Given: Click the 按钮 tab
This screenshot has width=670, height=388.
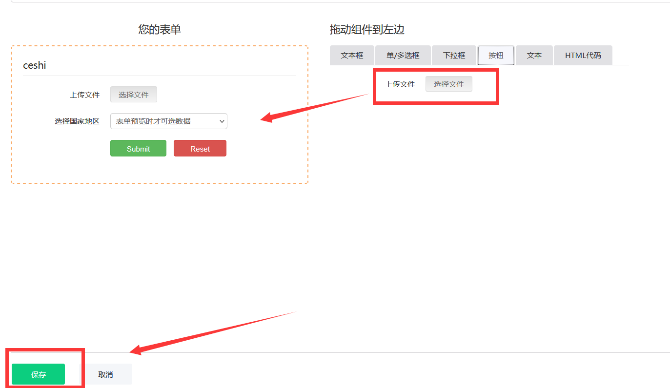Looking at the screenshot, I should (496, 56).
